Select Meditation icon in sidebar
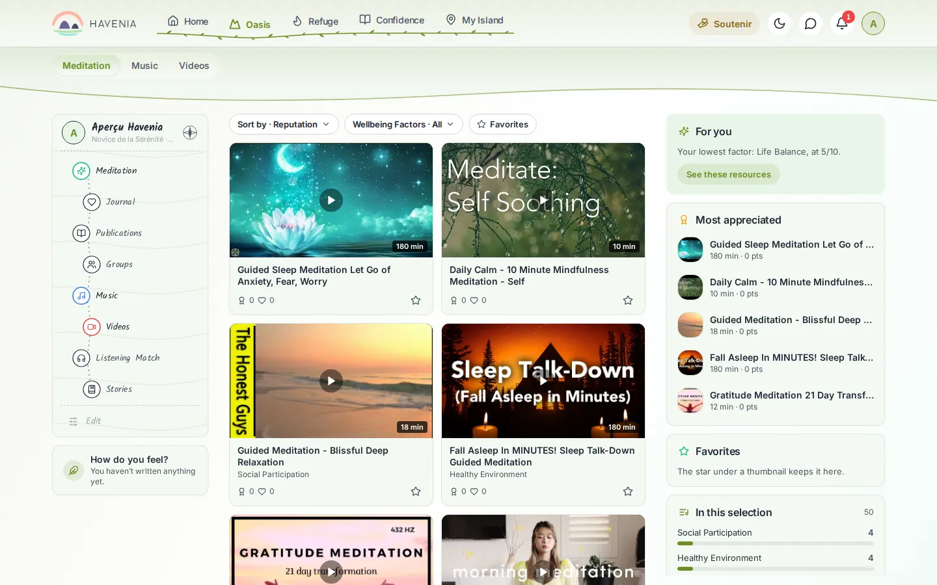This screenshot has height=585, width=937. coord(81,170)
